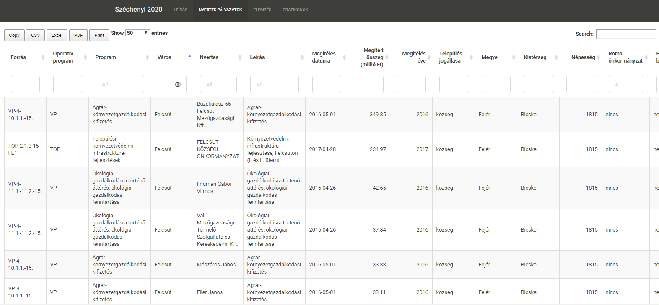Export table with the Excel button
Image resolution: width=659 pixels, height=305 pixels.
point(57,35)
